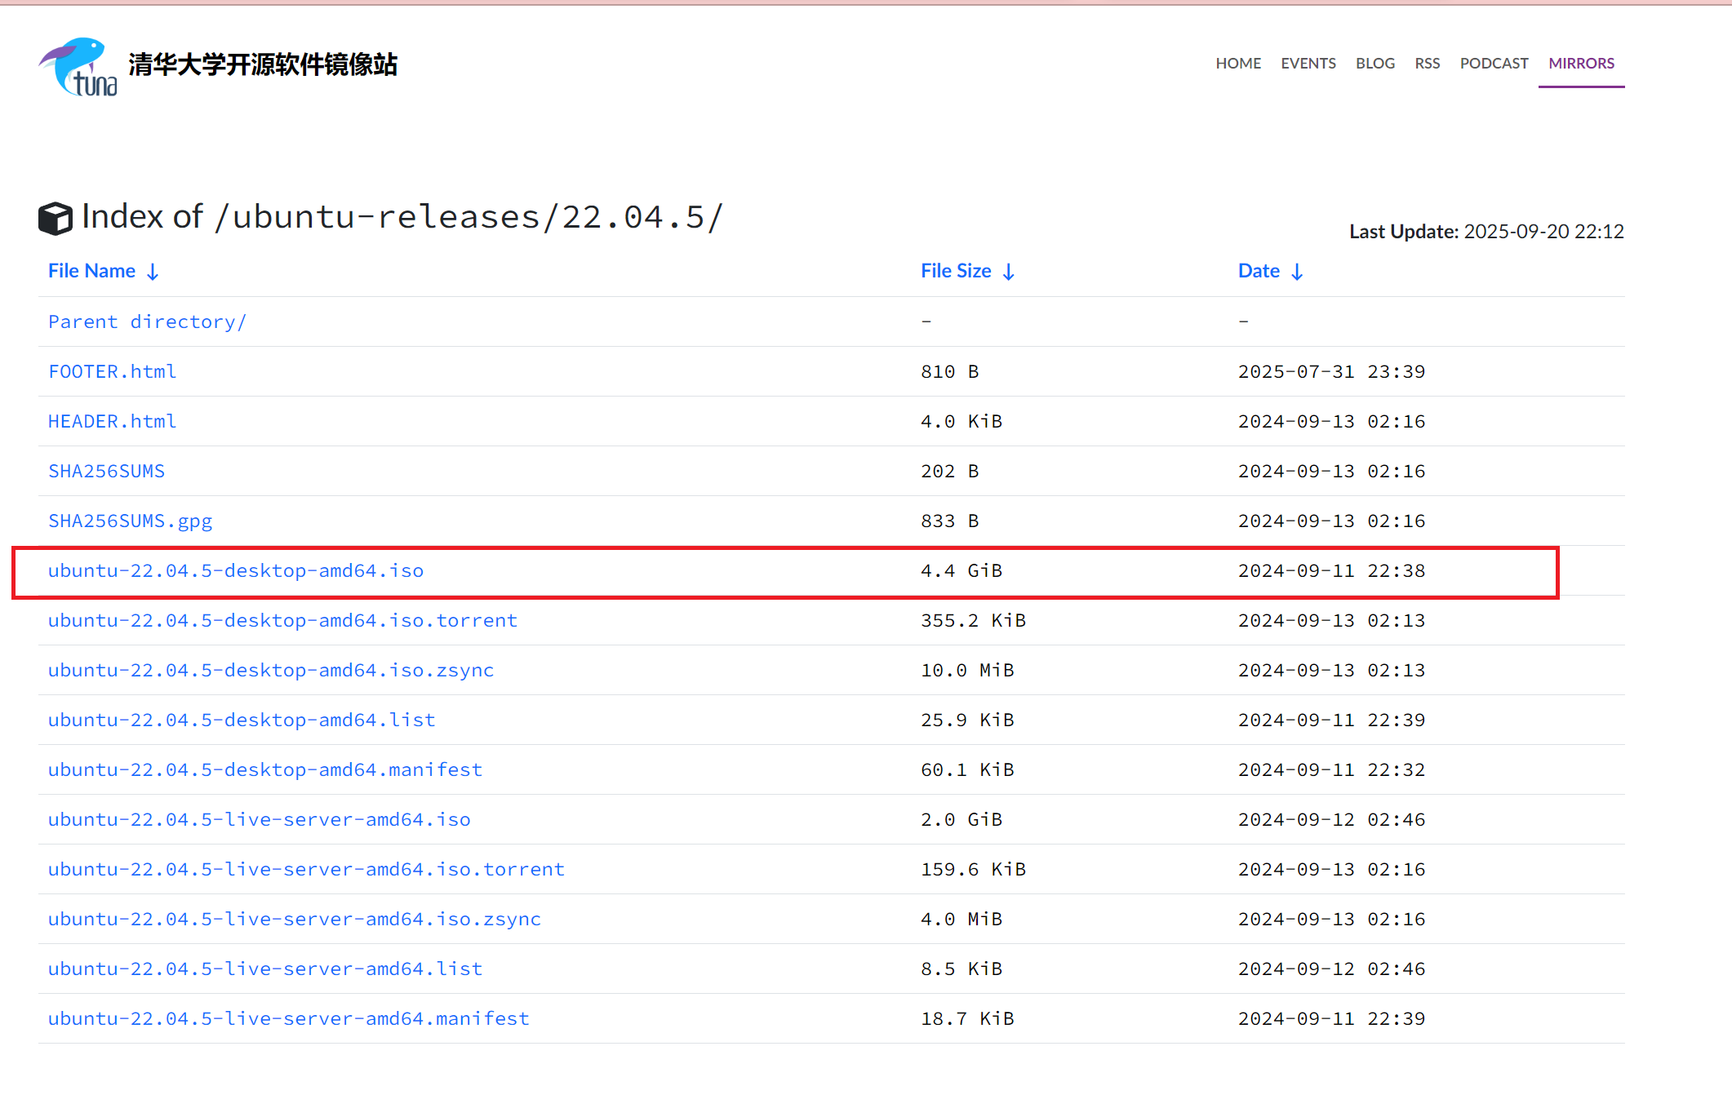Viewport: 1732px width, 1095px height.
Task: Open the BLOG page
Action: (1374, 63)
